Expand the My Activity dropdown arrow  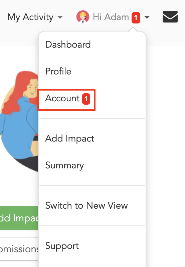click(x=60, y=17)
